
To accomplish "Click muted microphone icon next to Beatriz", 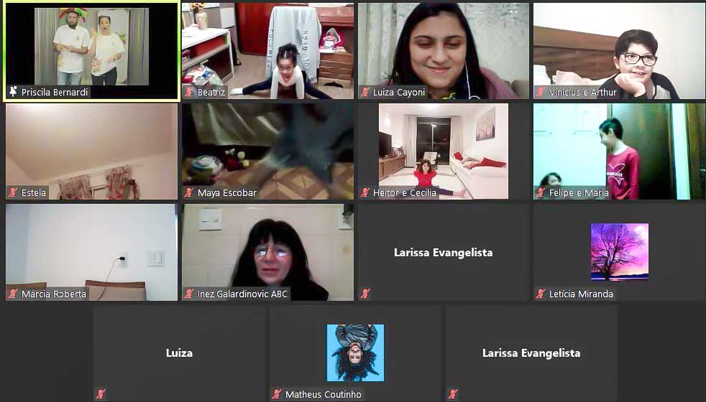I will pos(189,92).
